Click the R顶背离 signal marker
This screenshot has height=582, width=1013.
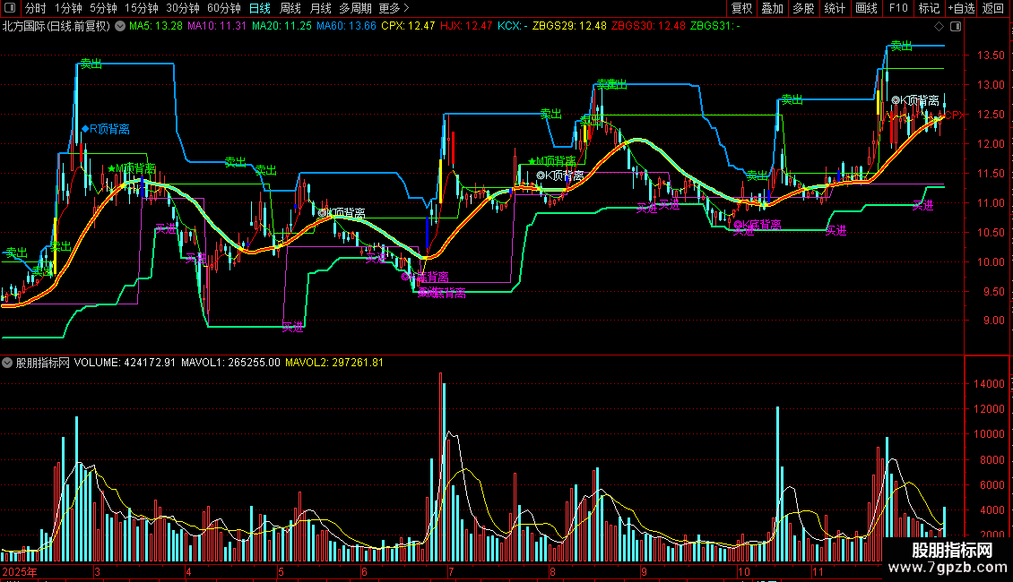tap(105, 129)
